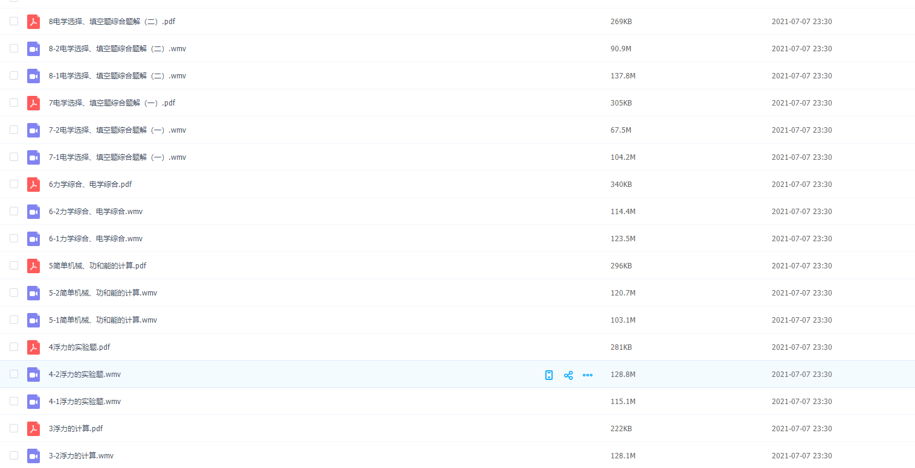The height and width of the screenshot is (468, 915).
Task: Click the video icon of 3-2浮力的计算.wmv
Action: pyautogui.click(x=33, y=456)
